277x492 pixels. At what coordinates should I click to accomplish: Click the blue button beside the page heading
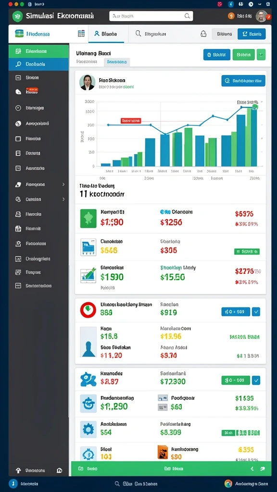coord(217,55)
